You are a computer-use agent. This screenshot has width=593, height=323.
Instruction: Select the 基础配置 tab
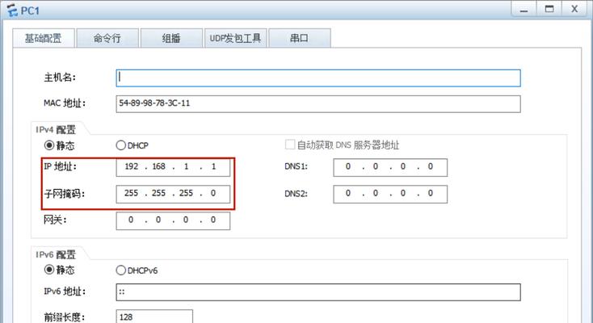(44, 38)
